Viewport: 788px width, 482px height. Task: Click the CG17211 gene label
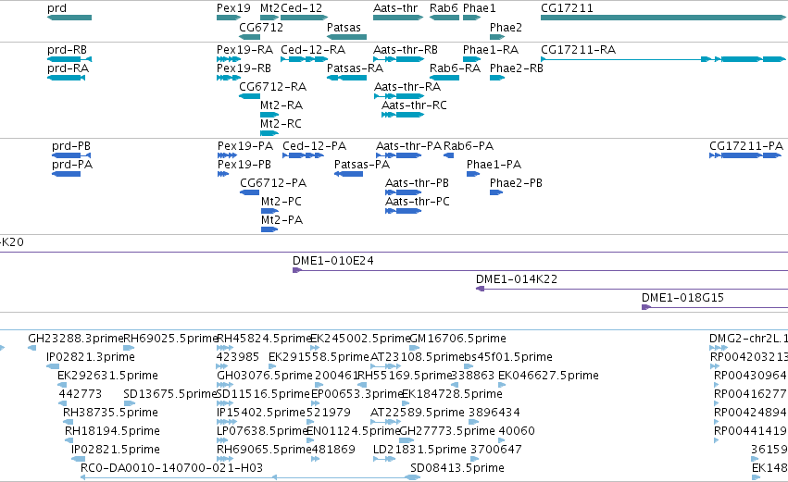point(567,8)
